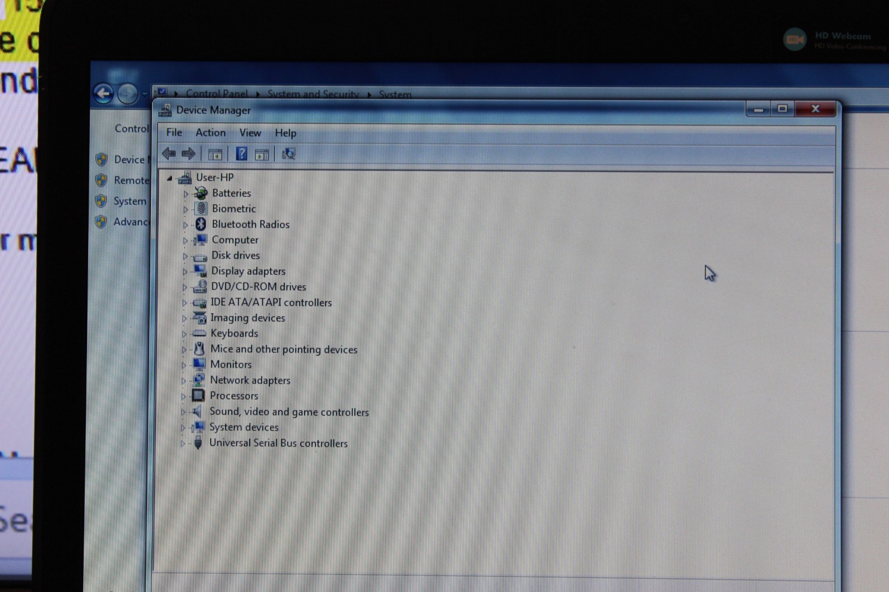Close the Device Manager window

pyautogui.click(x=815, y=109)
